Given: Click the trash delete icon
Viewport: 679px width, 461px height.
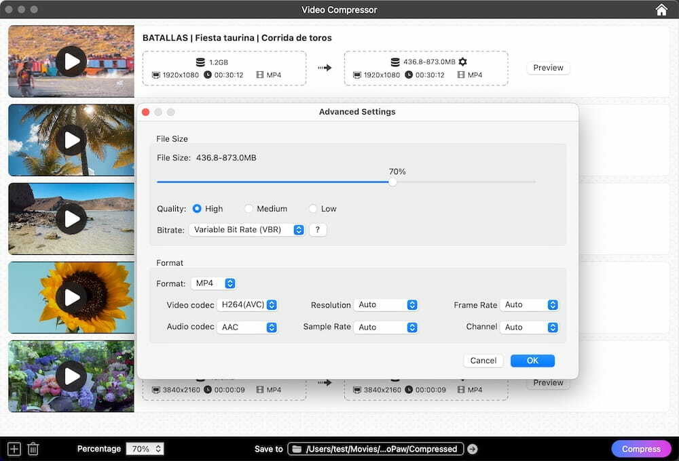Looking at the screenshot, I should point(33,449).
